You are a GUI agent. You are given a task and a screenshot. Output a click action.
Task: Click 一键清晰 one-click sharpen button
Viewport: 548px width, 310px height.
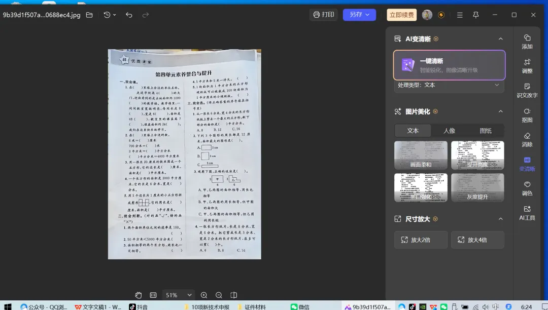coord(449,65)
